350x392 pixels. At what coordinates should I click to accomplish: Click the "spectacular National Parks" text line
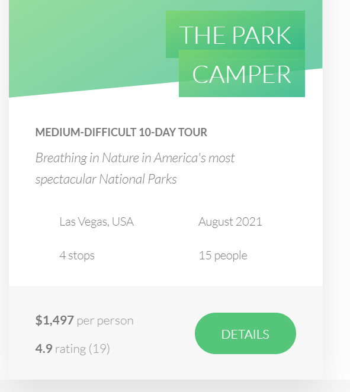point(106,179)
